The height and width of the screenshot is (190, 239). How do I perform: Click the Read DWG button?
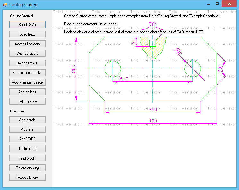pyautogui.click(x=27, y=25)
